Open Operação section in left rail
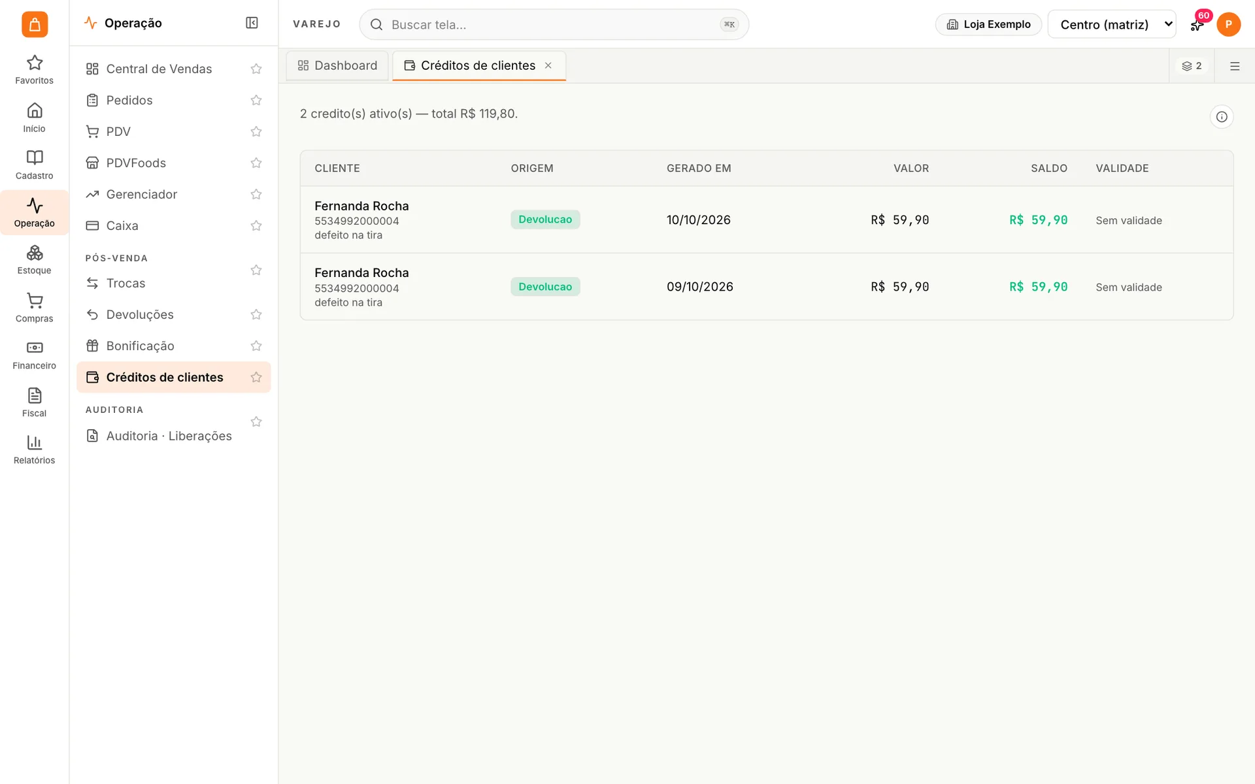The image size is (1255, 784). pos(34,212)
